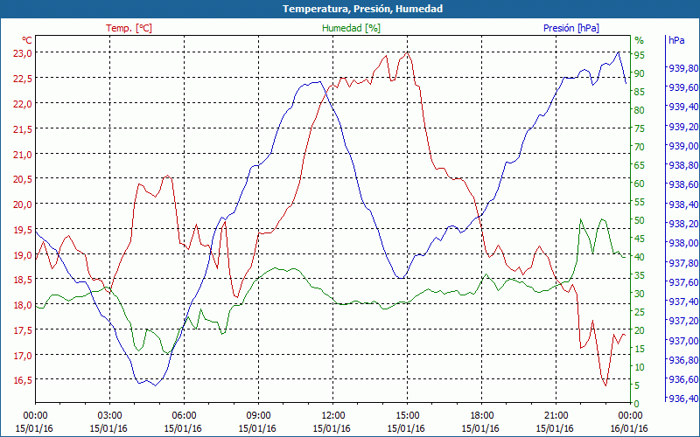Click the 20,0 temperature axis tick
The height and width of the screenshot is (437, 700).
tap(23, 205)
